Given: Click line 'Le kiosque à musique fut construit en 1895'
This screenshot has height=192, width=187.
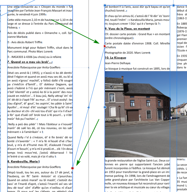Looking at the screenshot, I should pos(137,69).
